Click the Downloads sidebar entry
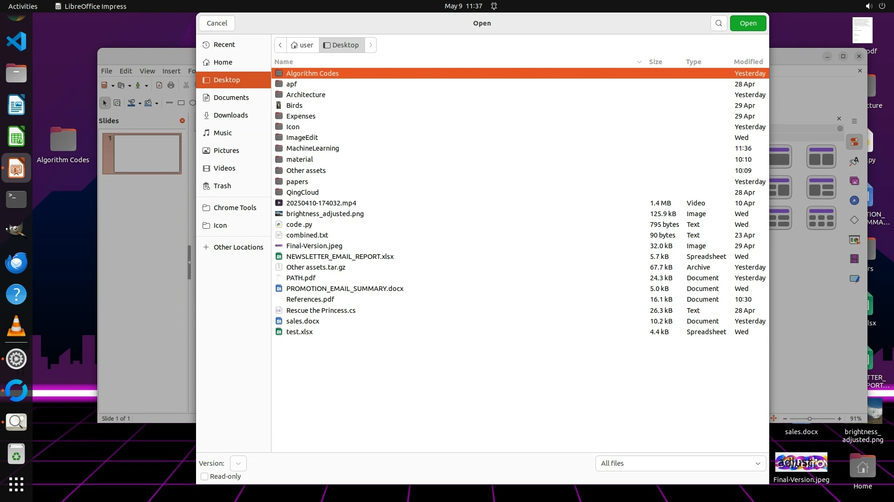 click(x=230, y=115)
